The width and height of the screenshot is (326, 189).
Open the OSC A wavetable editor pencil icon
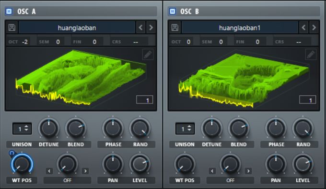coord(148,55)
